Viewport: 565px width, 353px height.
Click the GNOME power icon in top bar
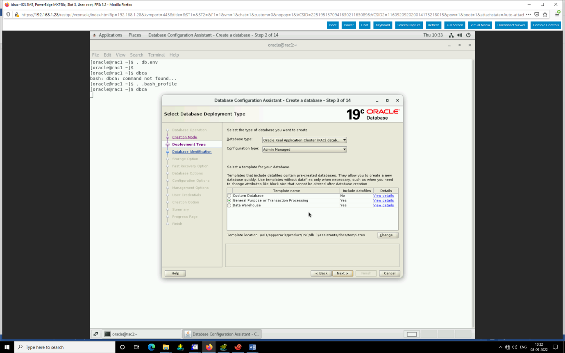tap(468, 35)
